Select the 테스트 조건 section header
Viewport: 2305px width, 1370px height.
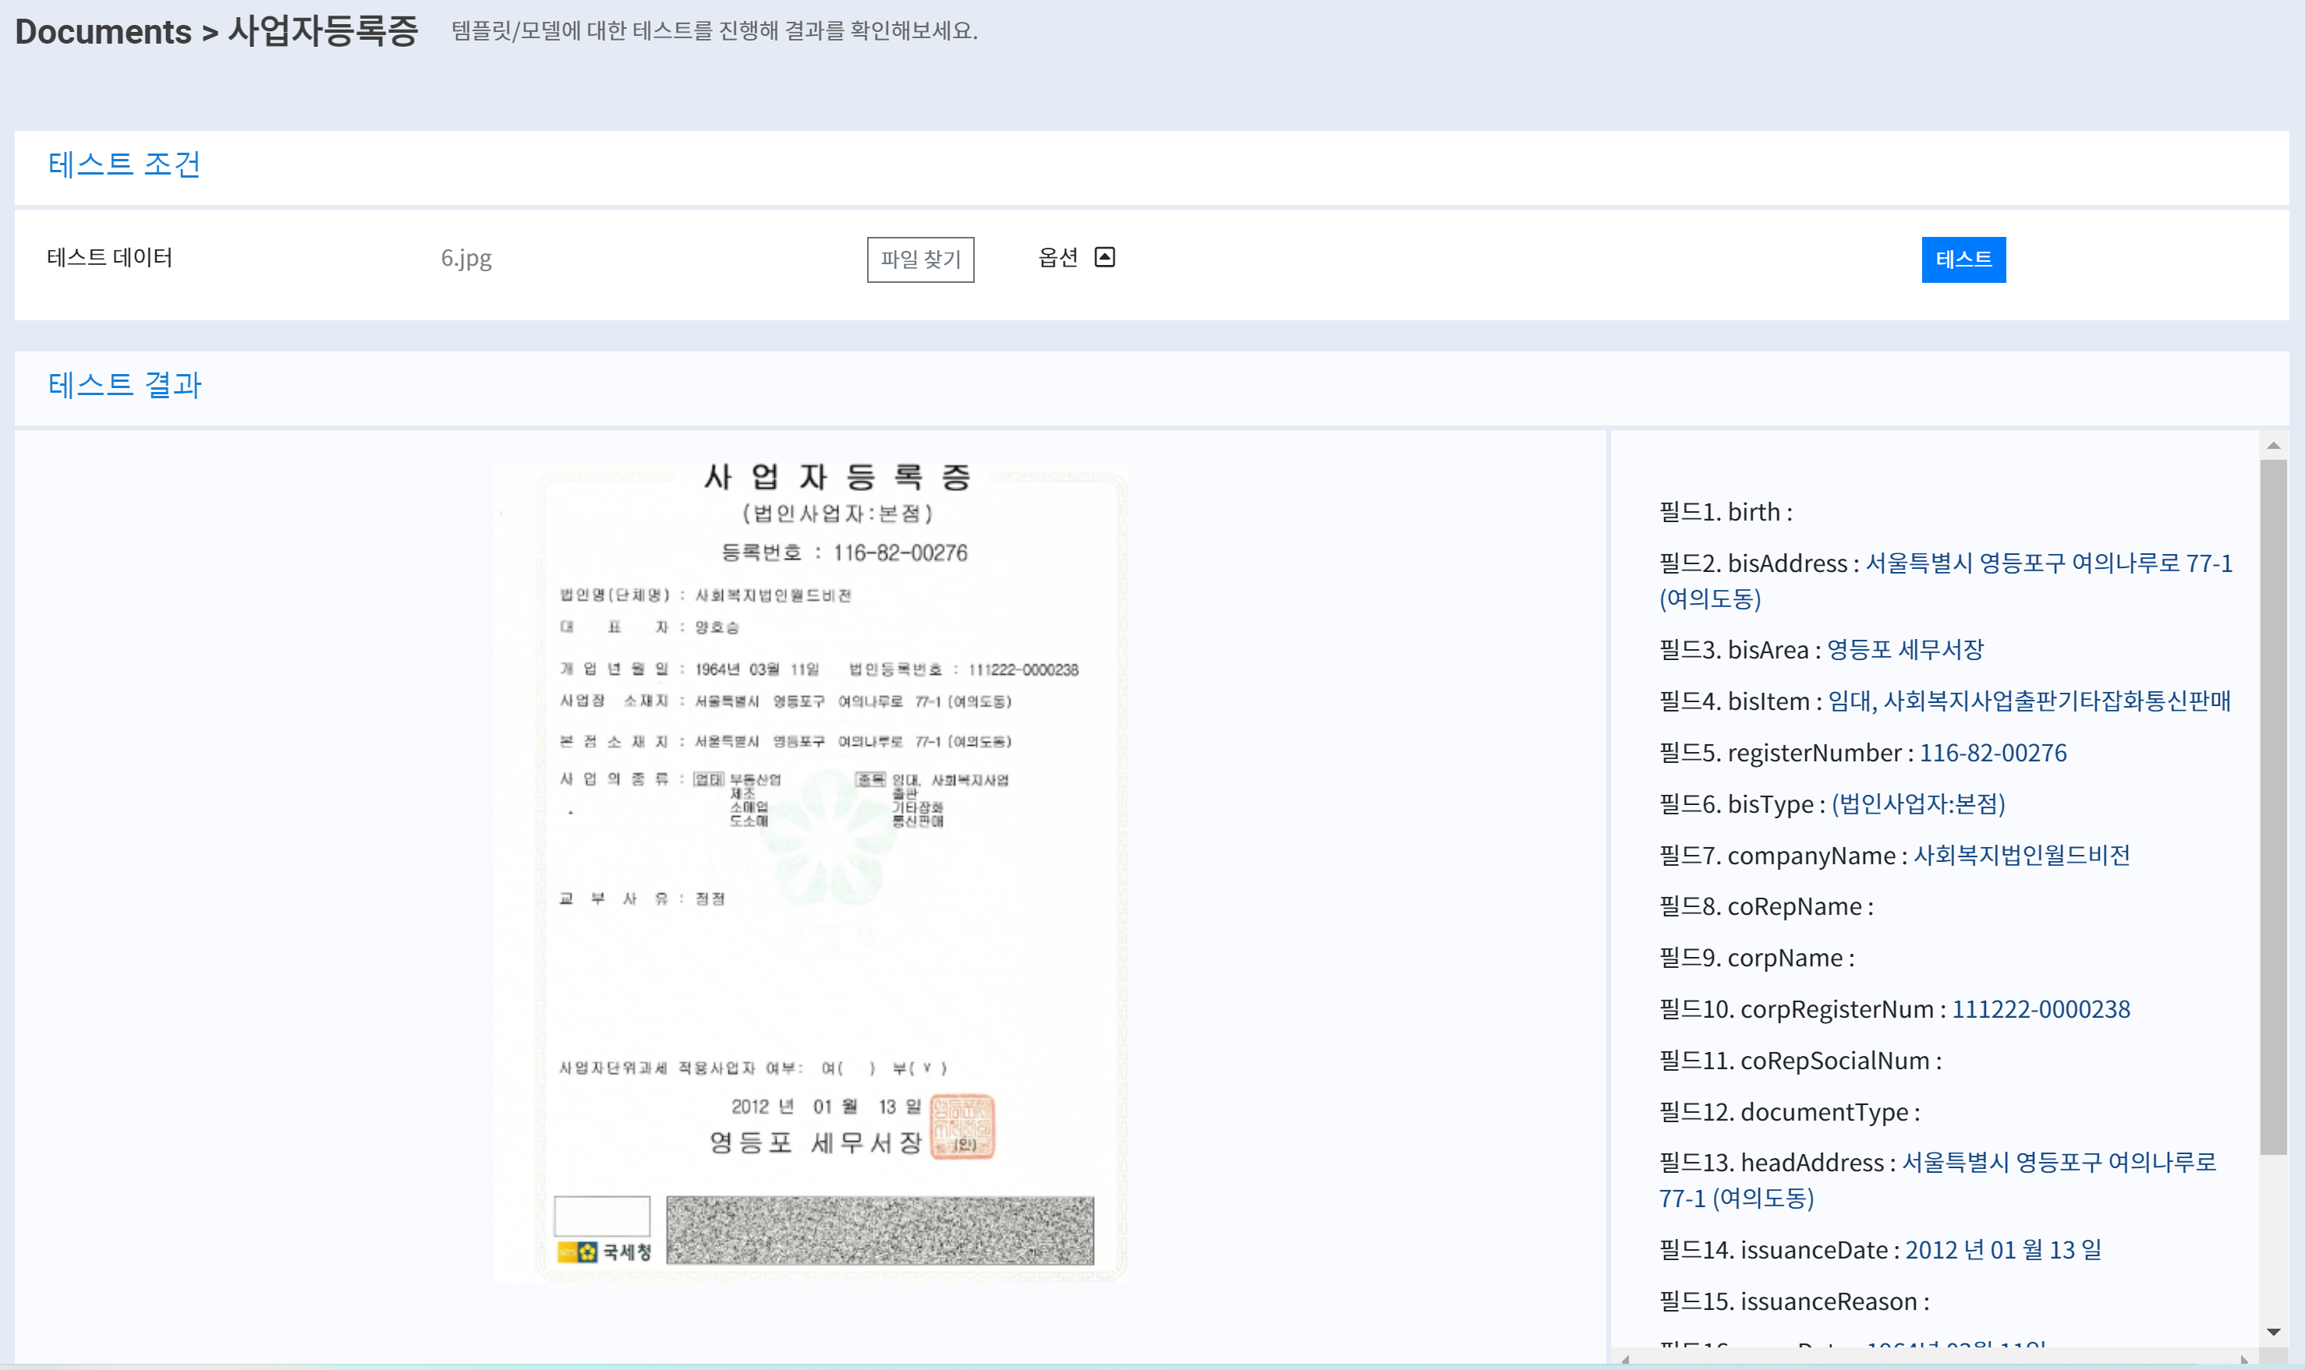coord(125,164)
